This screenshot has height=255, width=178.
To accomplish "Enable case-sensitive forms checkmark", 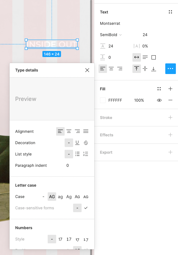I will pos(86,208).
